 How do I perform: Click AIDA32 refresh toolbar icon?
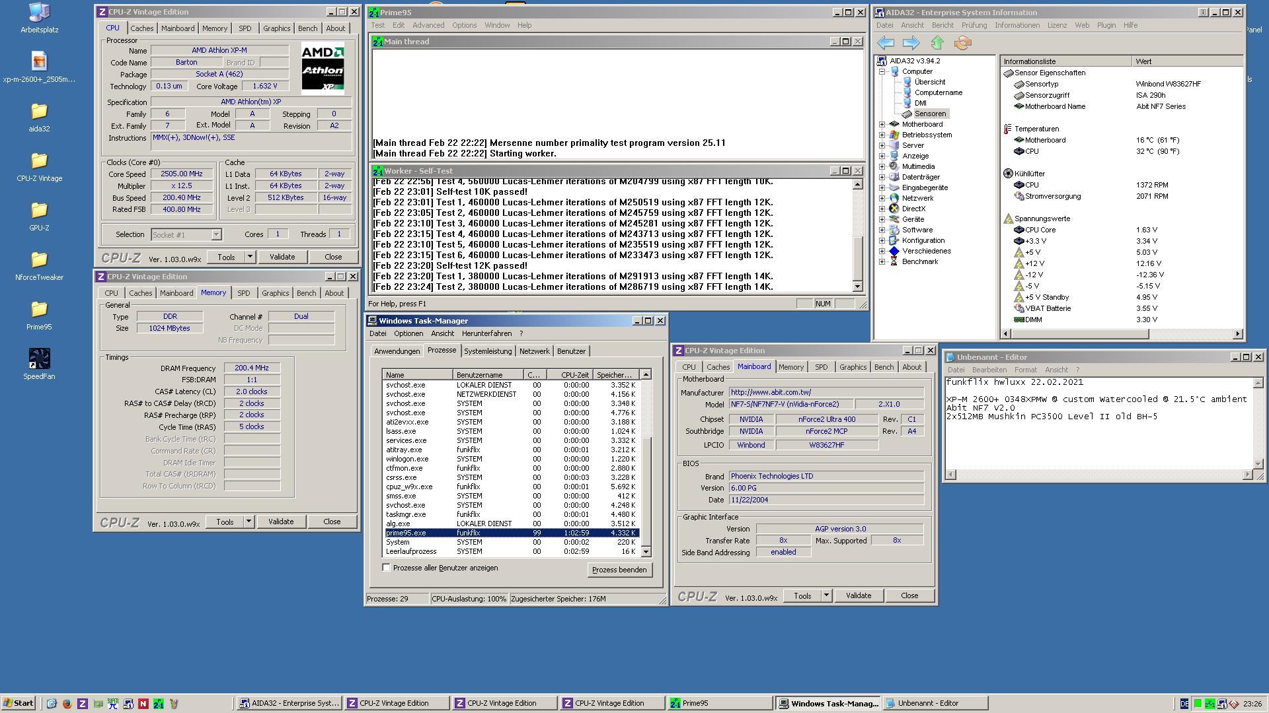point(962,43)
